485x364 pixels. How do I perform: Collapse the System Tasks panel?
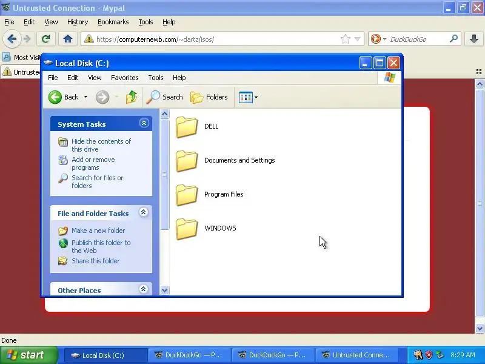[x=144, y=123]
